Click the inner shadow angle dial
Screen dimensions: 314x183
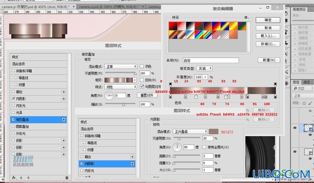(x=177, y=147)
